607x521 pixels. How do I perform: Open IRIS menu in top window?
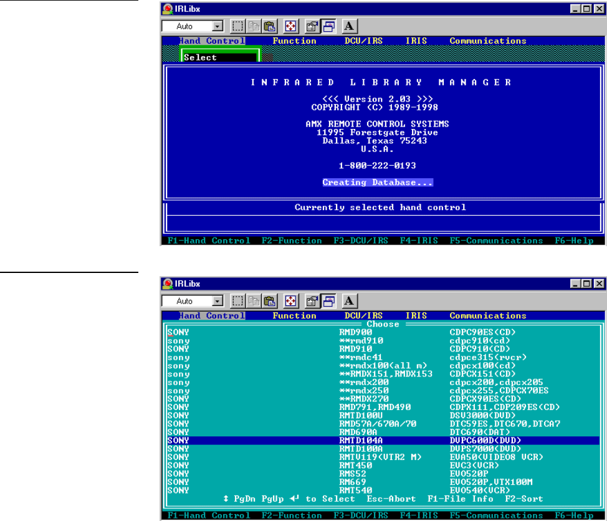tap(416, 41)
